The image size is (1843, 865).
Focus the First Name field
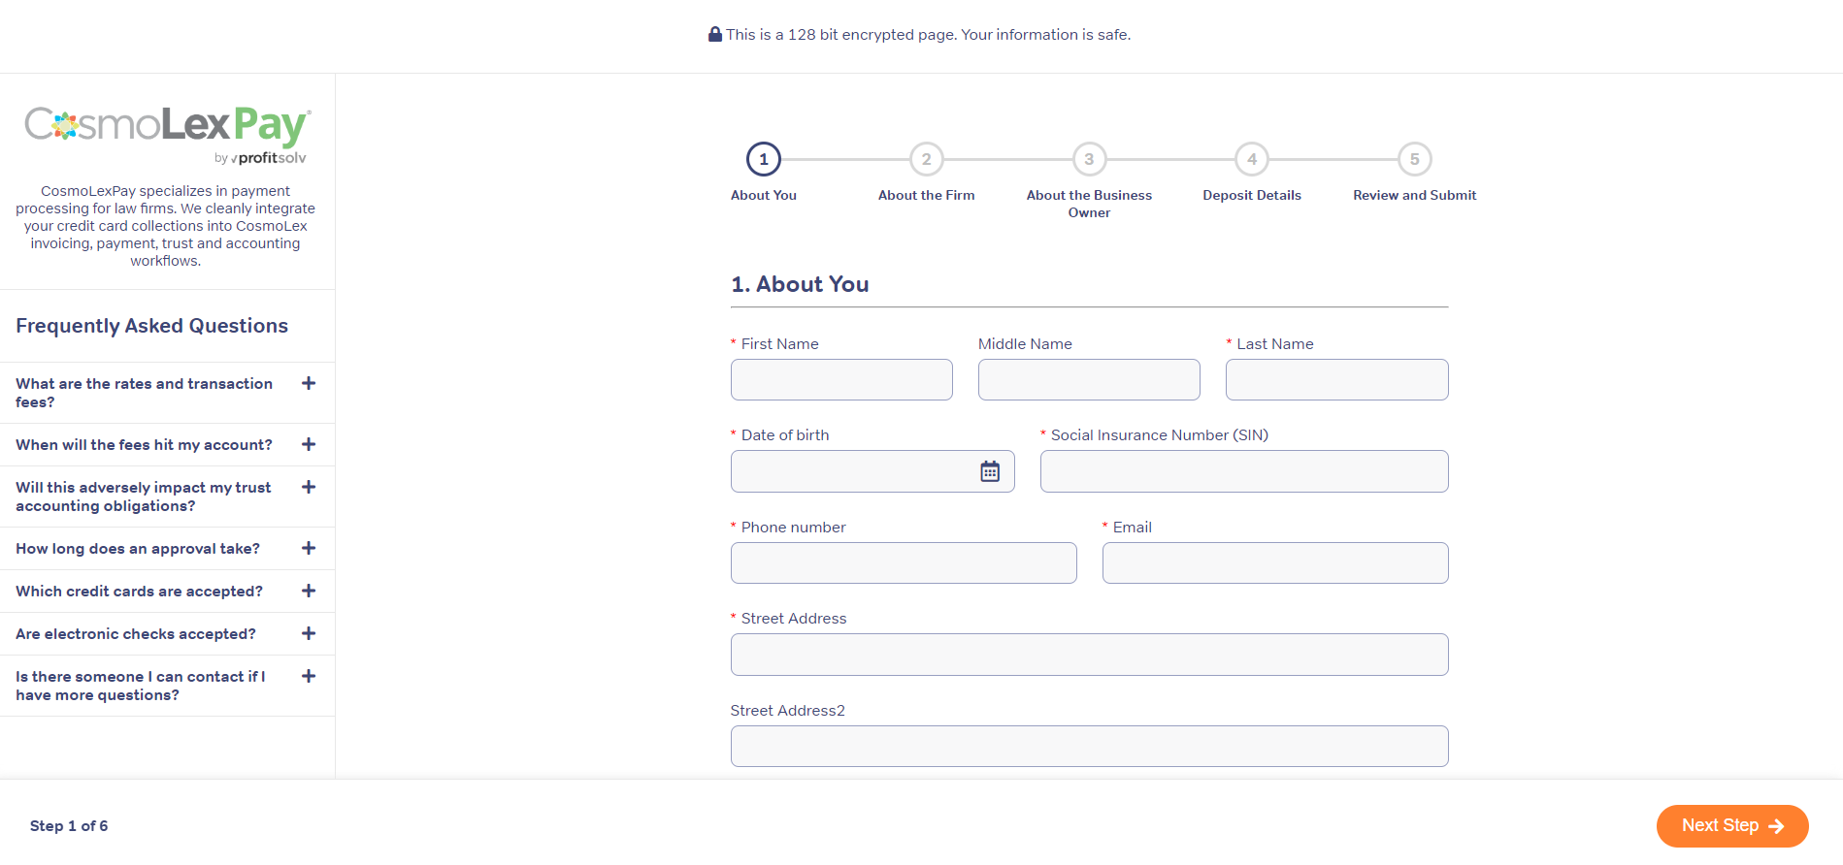click(841, 380)
